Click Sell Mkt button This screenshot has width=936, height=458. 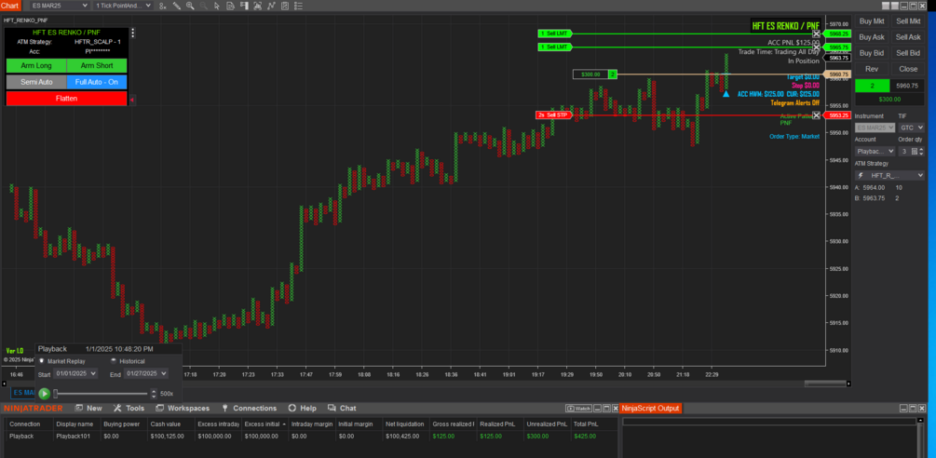(908, 20)
